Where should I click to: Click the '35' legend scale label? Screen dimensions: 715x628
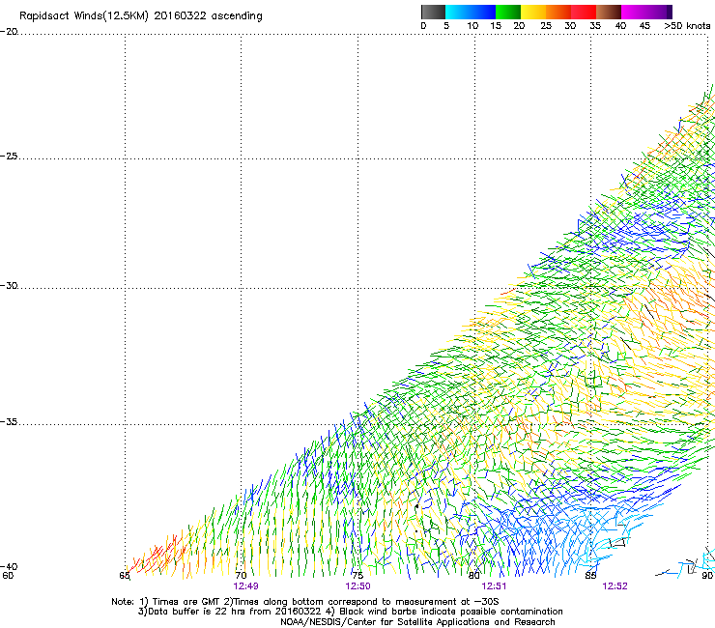[595, 26]
